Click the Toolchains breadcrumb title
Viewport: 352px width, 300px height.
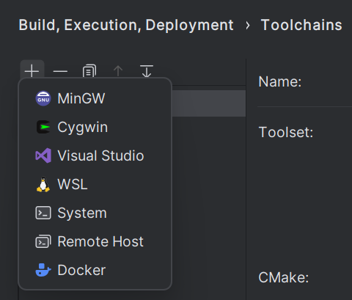click(301, 25)
